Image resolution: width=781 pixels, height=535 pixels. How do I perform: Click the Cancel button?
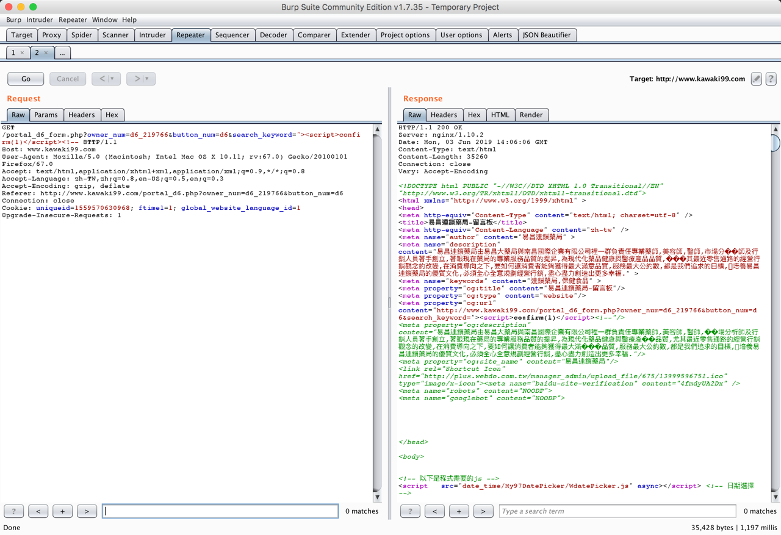coord(68,79)
